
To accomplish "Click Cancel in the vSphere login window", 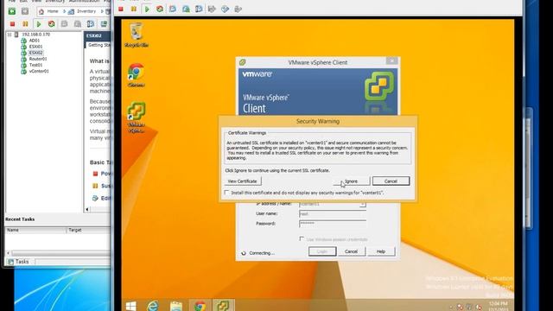I will pos(351,251).
